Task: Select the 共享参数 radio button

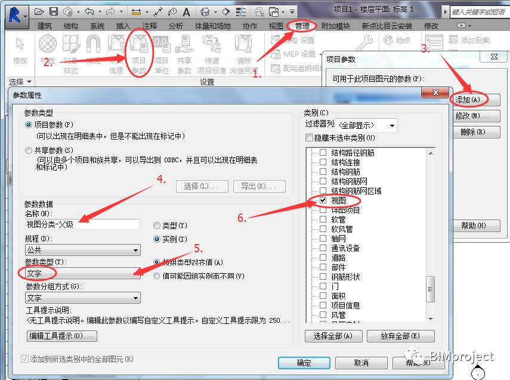Action: coord(29,150)
